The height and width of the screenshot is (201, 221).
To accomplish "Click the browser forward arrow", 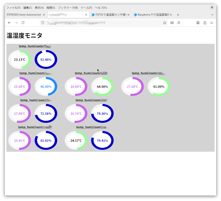I will tap(16, 22).
